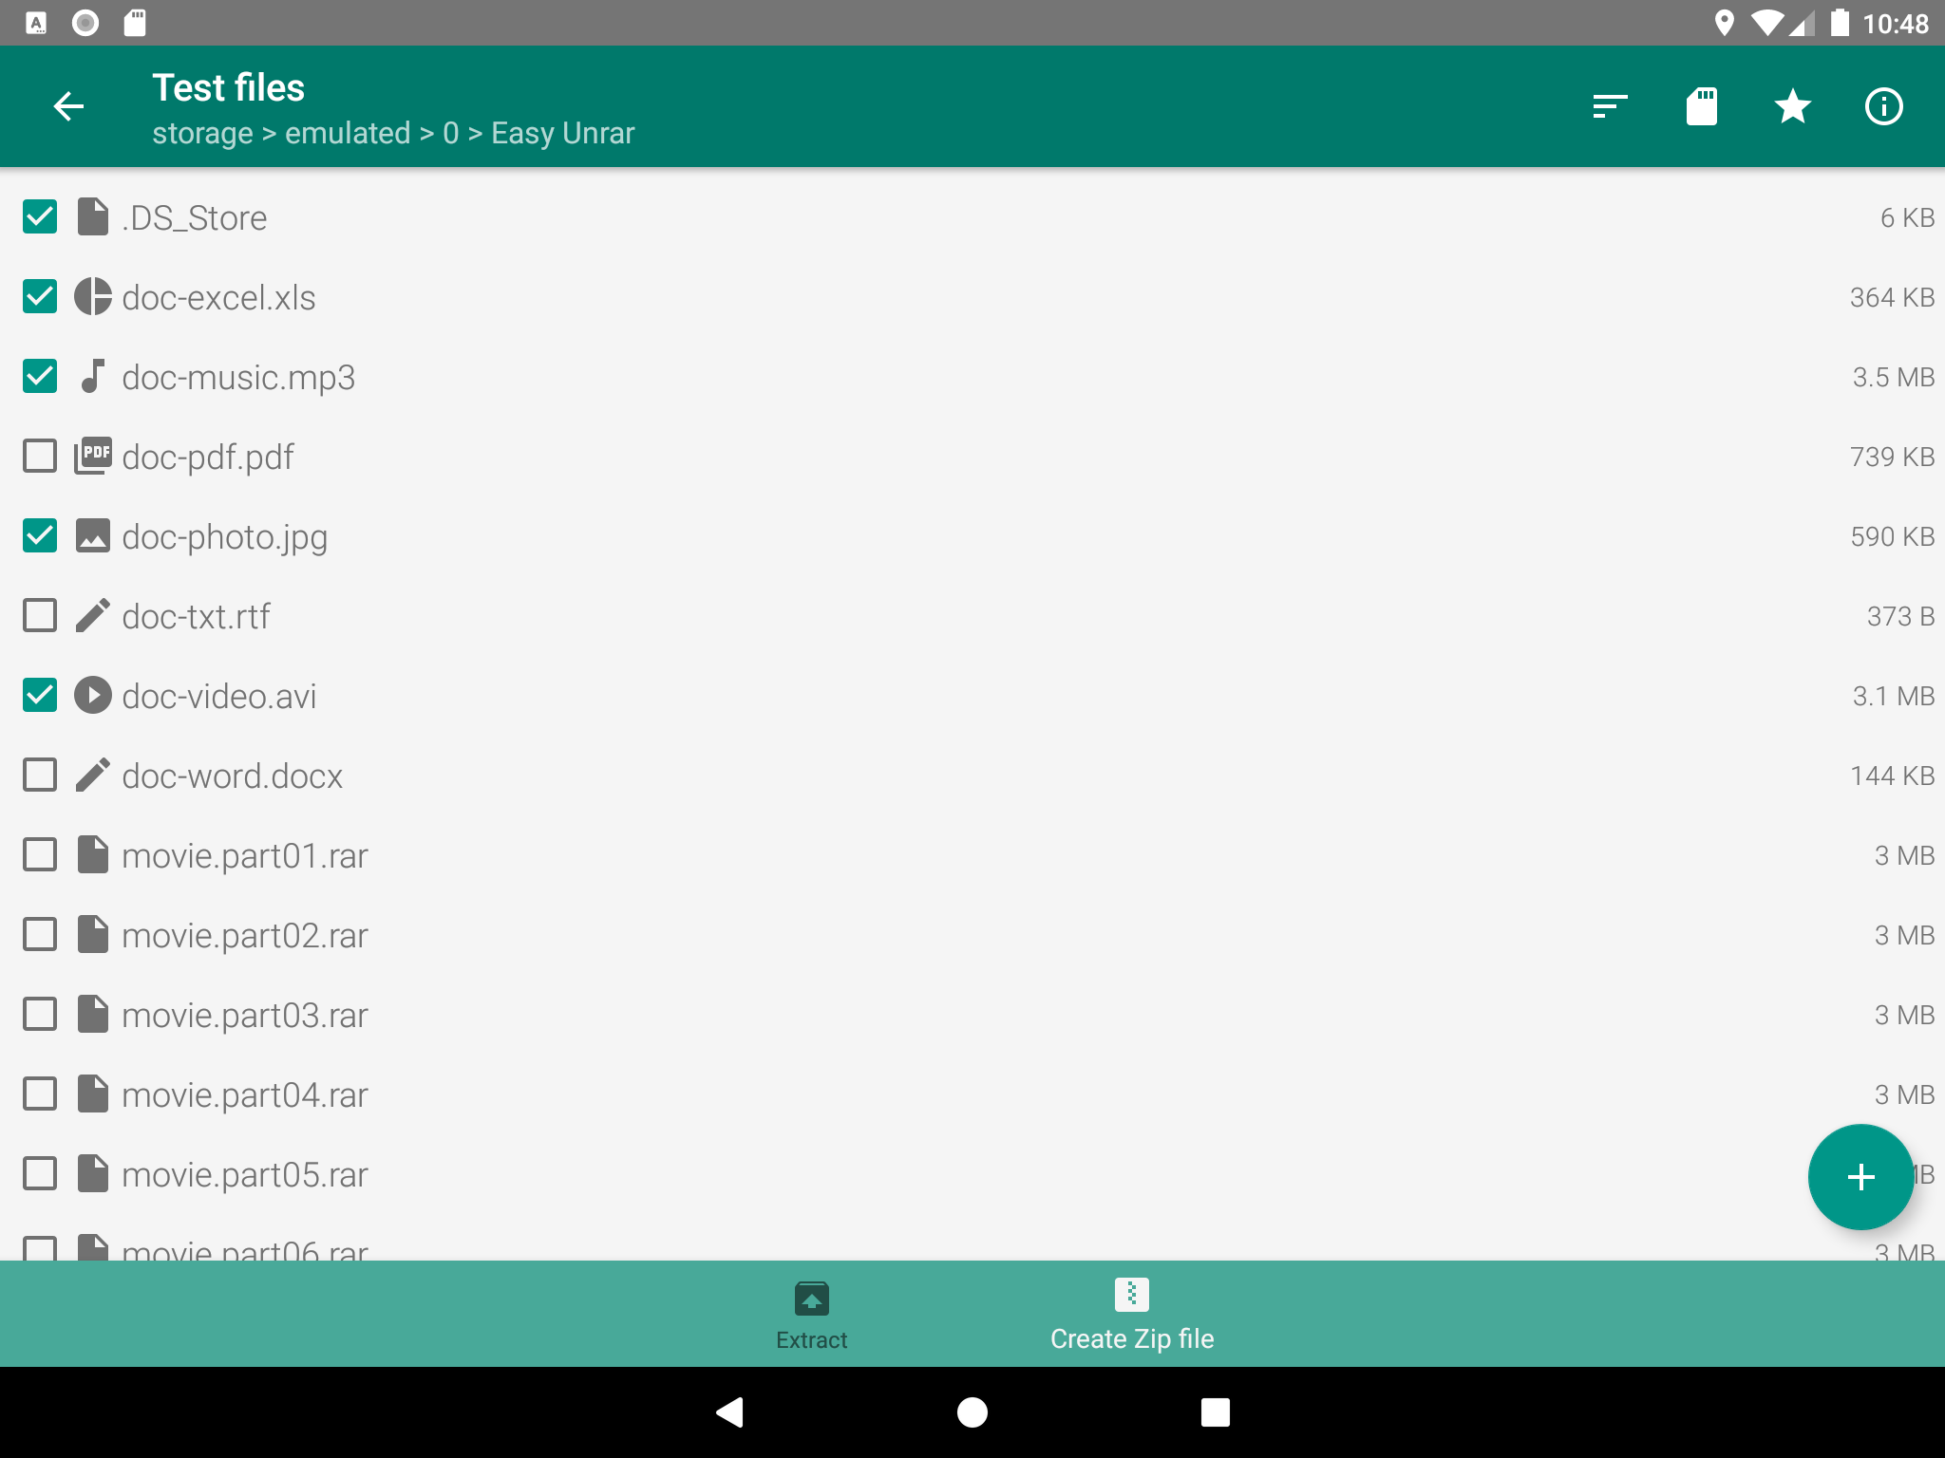Screen dimensions: 1945x1458
Task: Open the movie.part02.rar file name
Action: click(x=245, y=936)
